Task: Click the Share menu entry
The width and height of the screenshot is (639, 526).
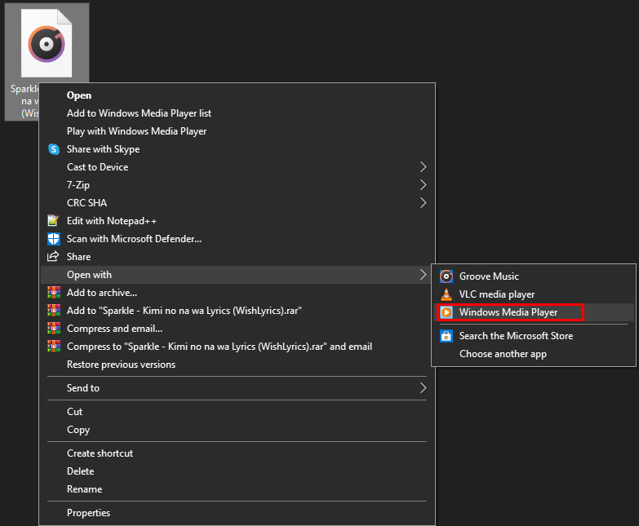Action: point(237,257)
